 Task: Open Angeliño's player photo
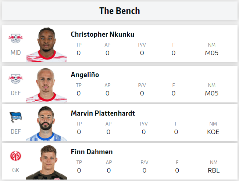46,85
